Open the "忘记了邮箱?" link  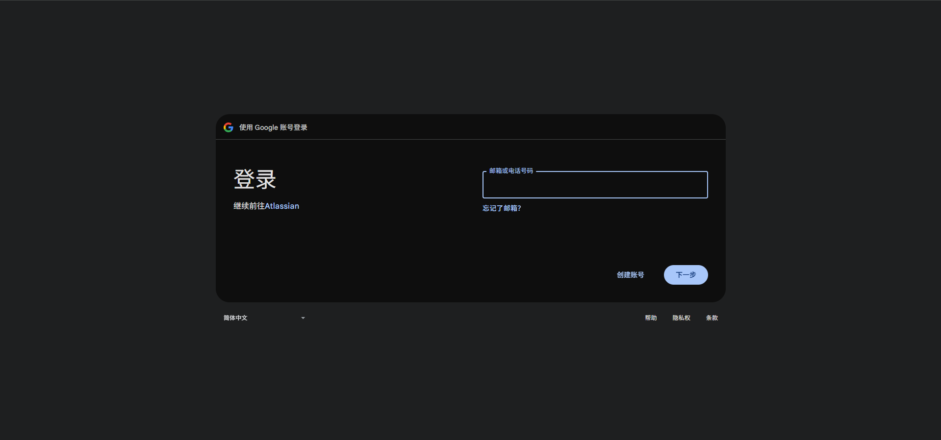[x=502, y=208]
